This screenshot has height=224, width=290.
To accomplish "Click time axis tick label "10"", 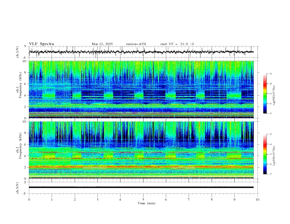I will click(257, 199).
